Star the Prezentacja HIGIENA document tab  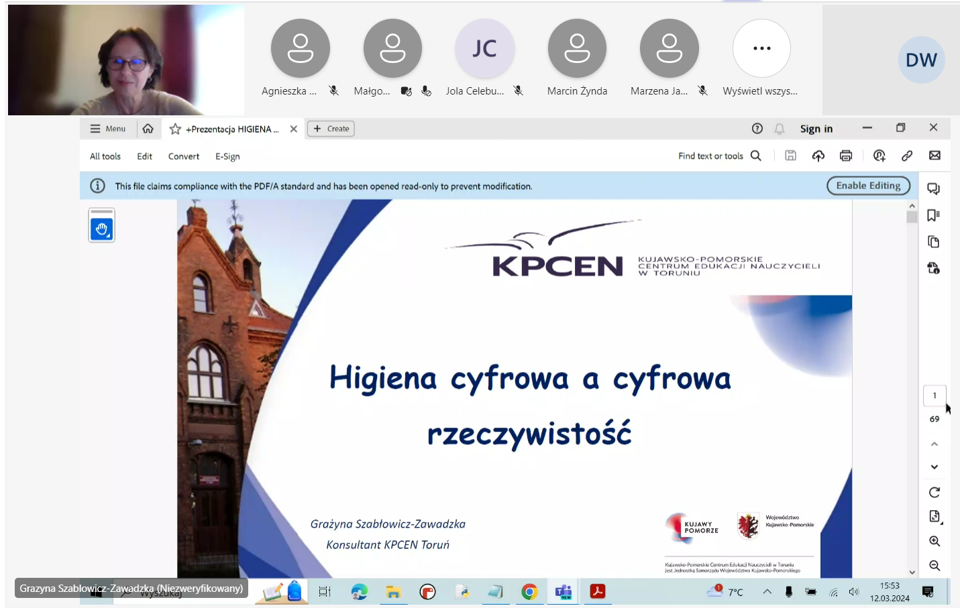pos(175,129)
